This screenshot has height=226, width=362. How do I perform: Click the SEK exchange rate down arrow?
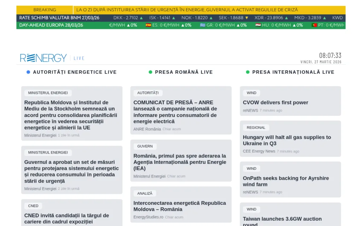click(x=247, y=18)
